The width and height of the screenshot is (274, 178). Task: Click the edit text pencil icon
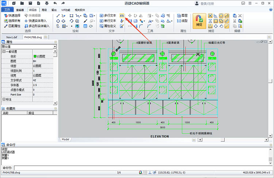pyautogui.click(x=122, y=26)
